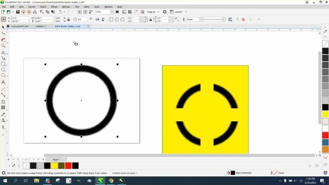Image resolution: width=329 pixels, height=185 pixels.
Task: Click the Full-screen preview icon
Action: (117, 12)
